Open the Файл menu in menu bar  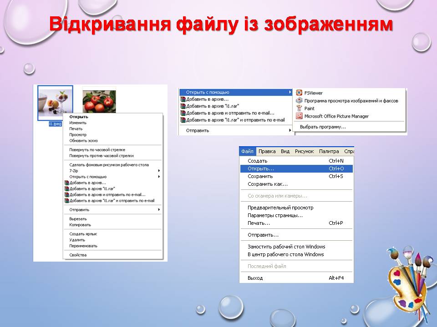click(247, 151)
